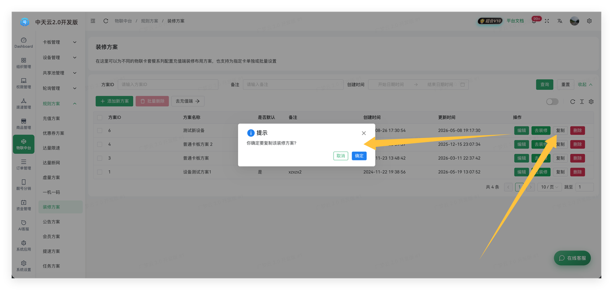The height and width of the screenshot is (290, 613).
Task: Click 复制 in row 测试新设备
Action: click(x=560, y=131)
